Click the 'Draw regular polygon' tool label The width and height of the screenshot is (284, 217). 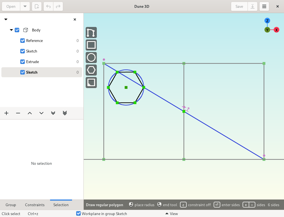tap(105, 205)
